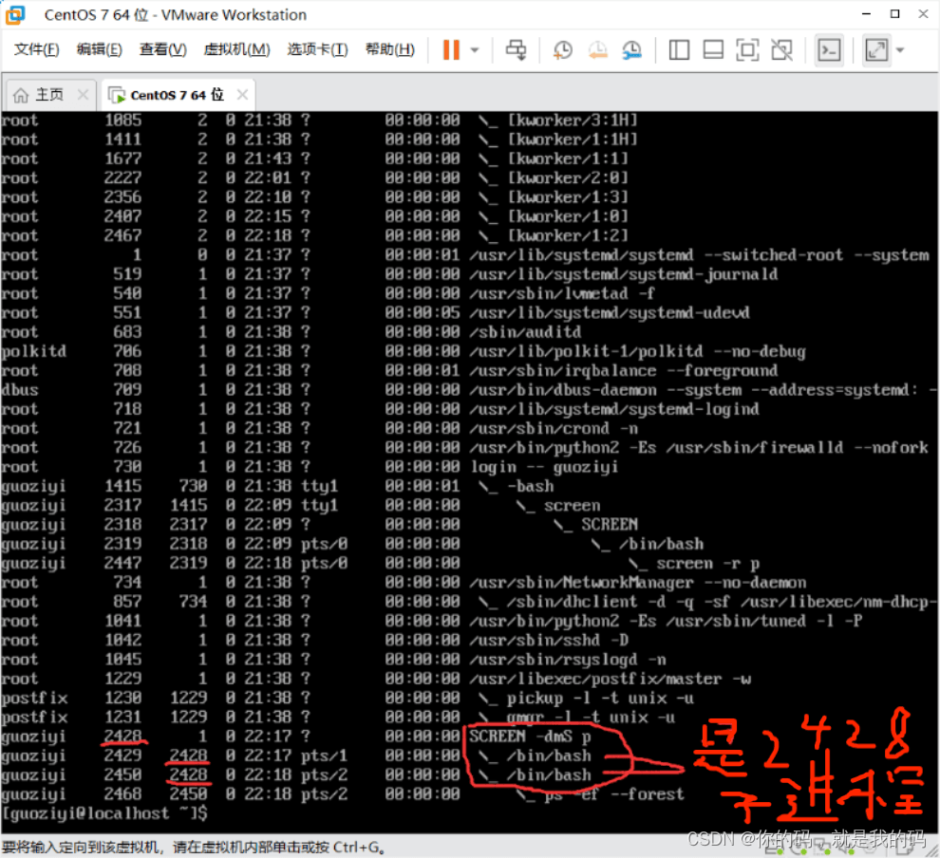Take a snapshot of the virtual machine
The width and height of the screenshot is (940, 858).
point(562,49)
